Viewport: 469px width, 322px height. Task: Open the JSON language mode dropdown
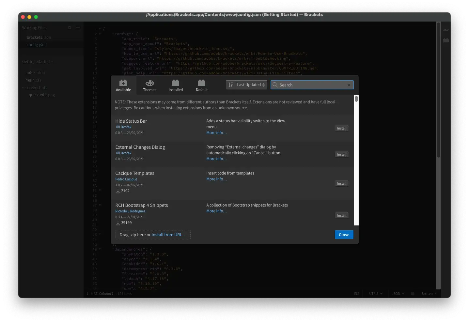point(398,294)
